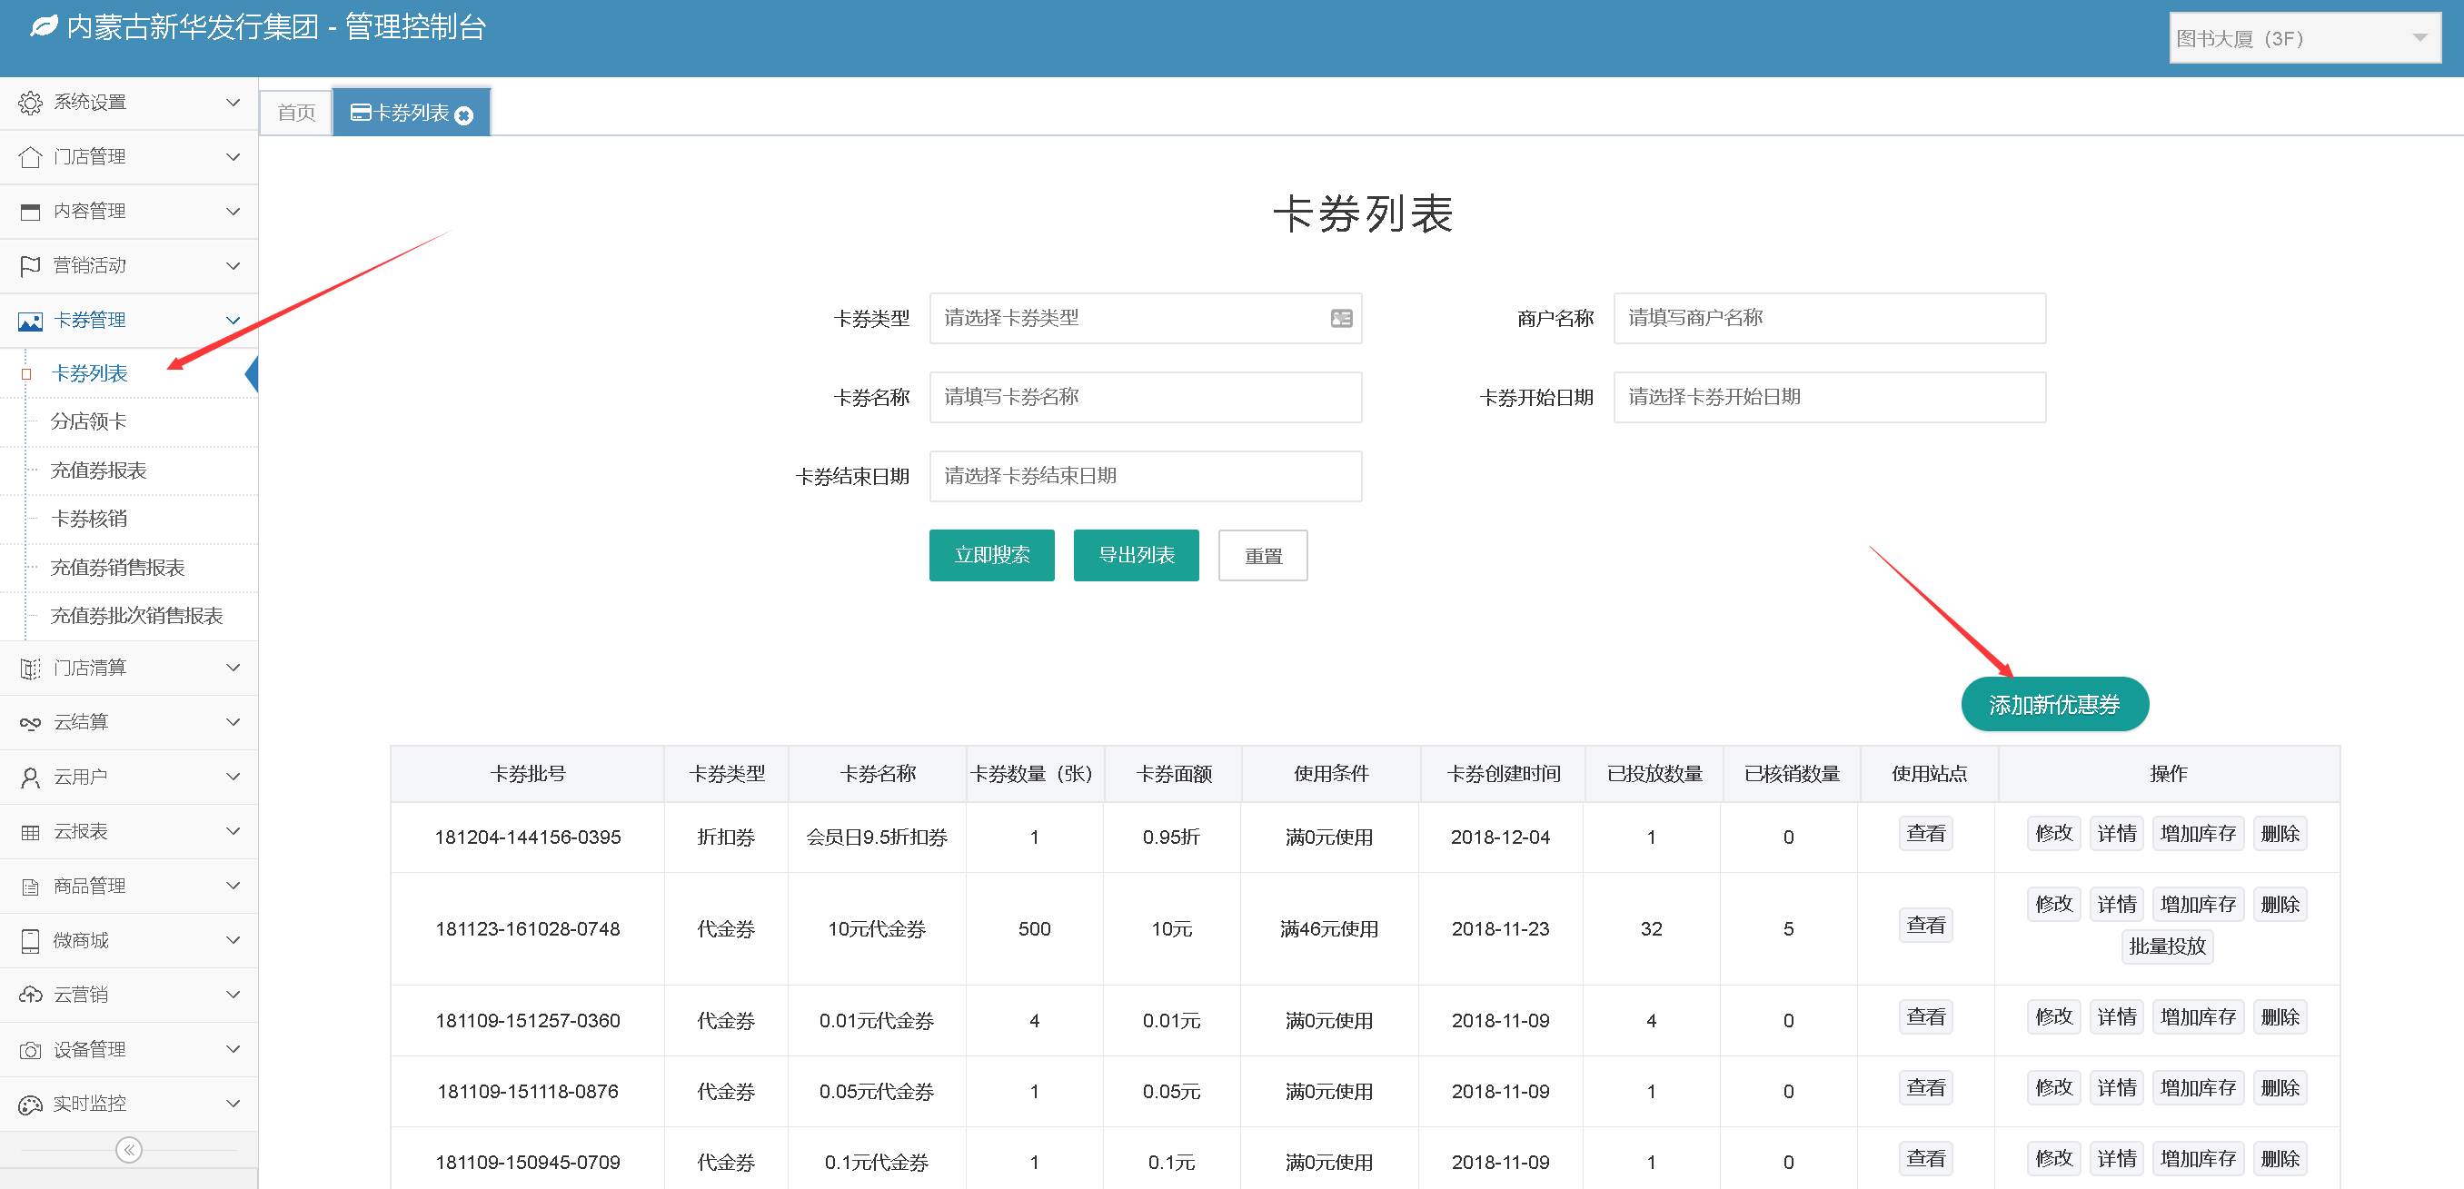Switch to the 首页 tab
The image size is (2464, 1189).
click(x=295, y=113)
